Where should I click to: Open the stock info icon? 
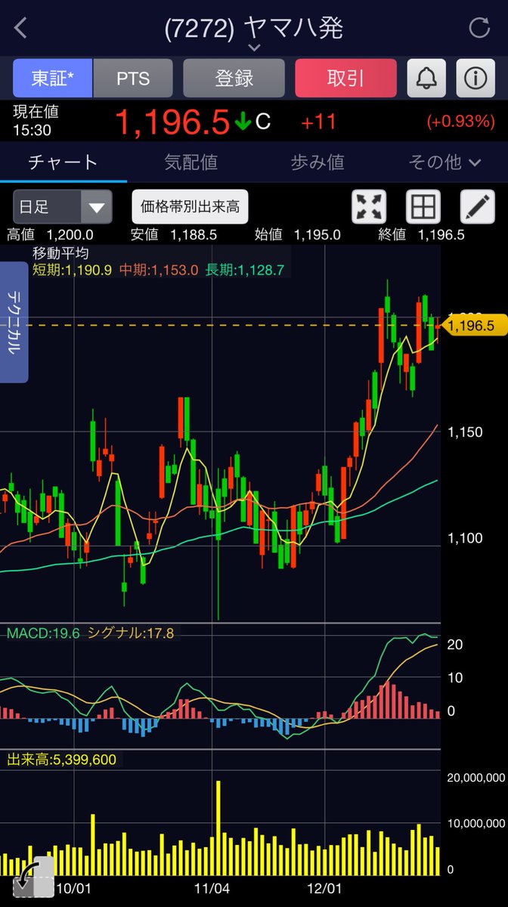[x=475, y=77]
